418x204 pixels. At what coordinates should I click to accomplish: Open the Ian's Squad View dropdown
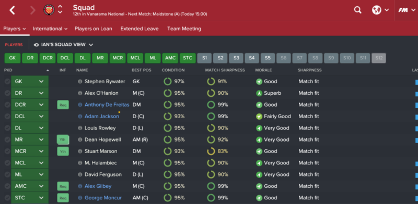63,45
